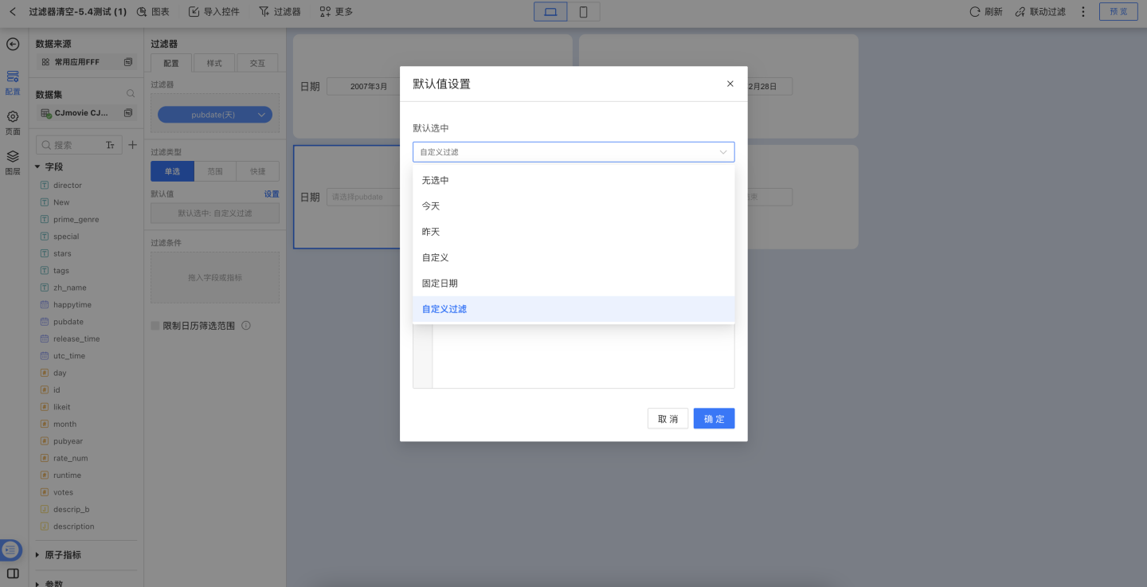Choose 自定义过滤 from the dropdown list
The image size is (1147, 587).
[573, 309]
